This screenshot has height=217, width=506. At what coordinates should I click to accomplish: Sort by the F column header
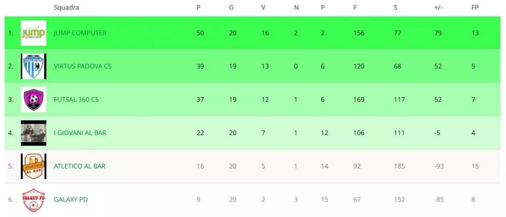355,8
